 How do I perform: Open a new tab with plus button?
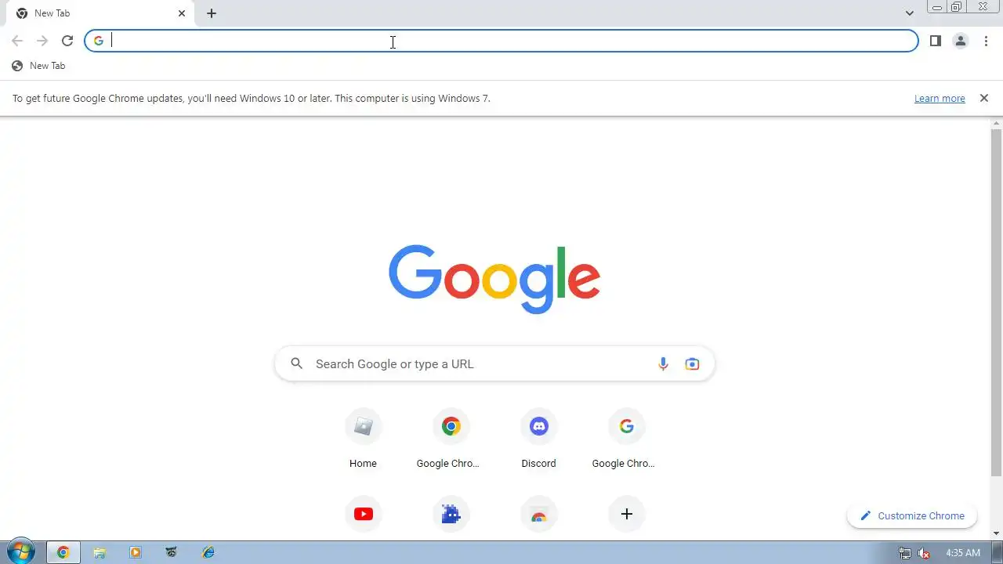point(212,13)
